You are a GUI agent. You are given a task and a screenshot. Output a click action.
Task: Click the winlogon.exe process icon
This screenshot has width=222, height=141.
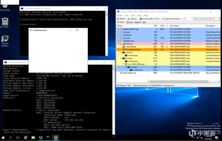pos(121,41)
